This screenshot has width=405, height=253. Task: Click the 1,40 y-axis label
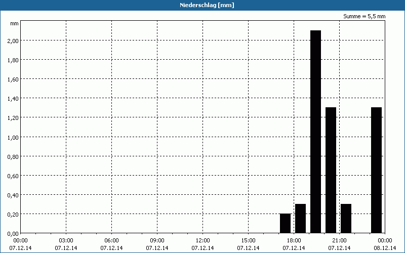click(x=13, y=99)
